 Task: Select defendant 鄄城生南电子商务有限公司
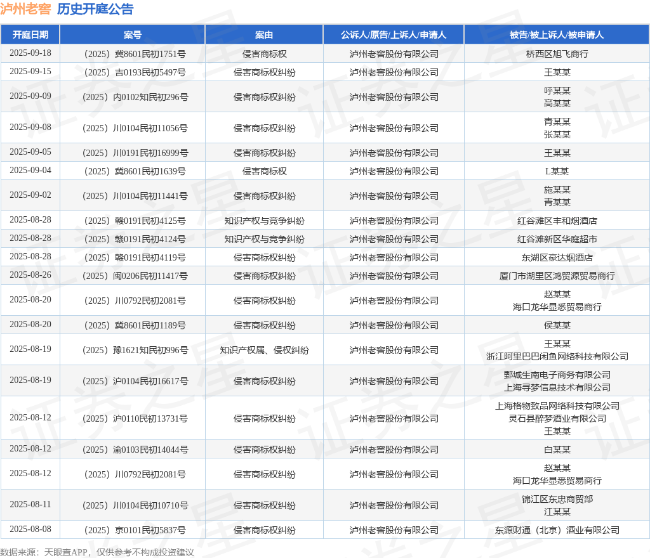(557, 375)
